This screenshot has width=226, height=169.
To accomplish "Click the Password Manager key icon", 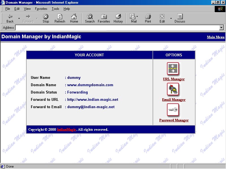I will (173, 110).
